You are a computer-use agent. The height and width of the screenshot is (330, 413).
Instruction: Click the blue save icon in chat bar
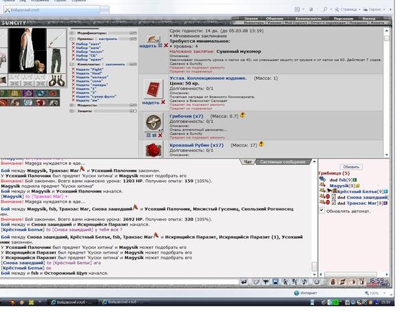coord(275,282)
